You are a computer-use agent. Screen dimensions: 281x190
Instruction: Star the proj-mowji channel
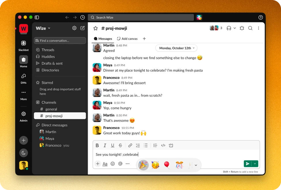coord(96,28)
